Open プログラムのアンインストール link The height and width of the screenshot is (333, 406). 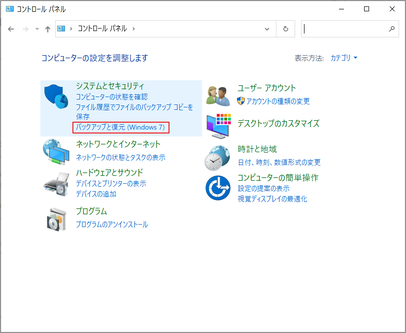pyautogui.click(x=112, y=224)
